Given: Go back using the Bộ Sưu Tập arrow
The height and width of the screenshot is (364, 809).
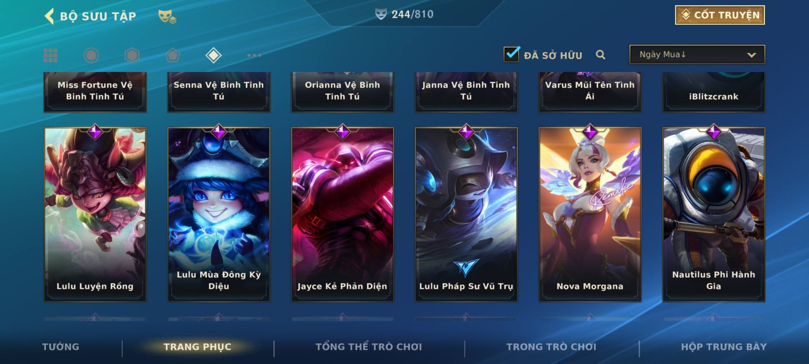Looking at the screenshot, I should coord(49,16).
